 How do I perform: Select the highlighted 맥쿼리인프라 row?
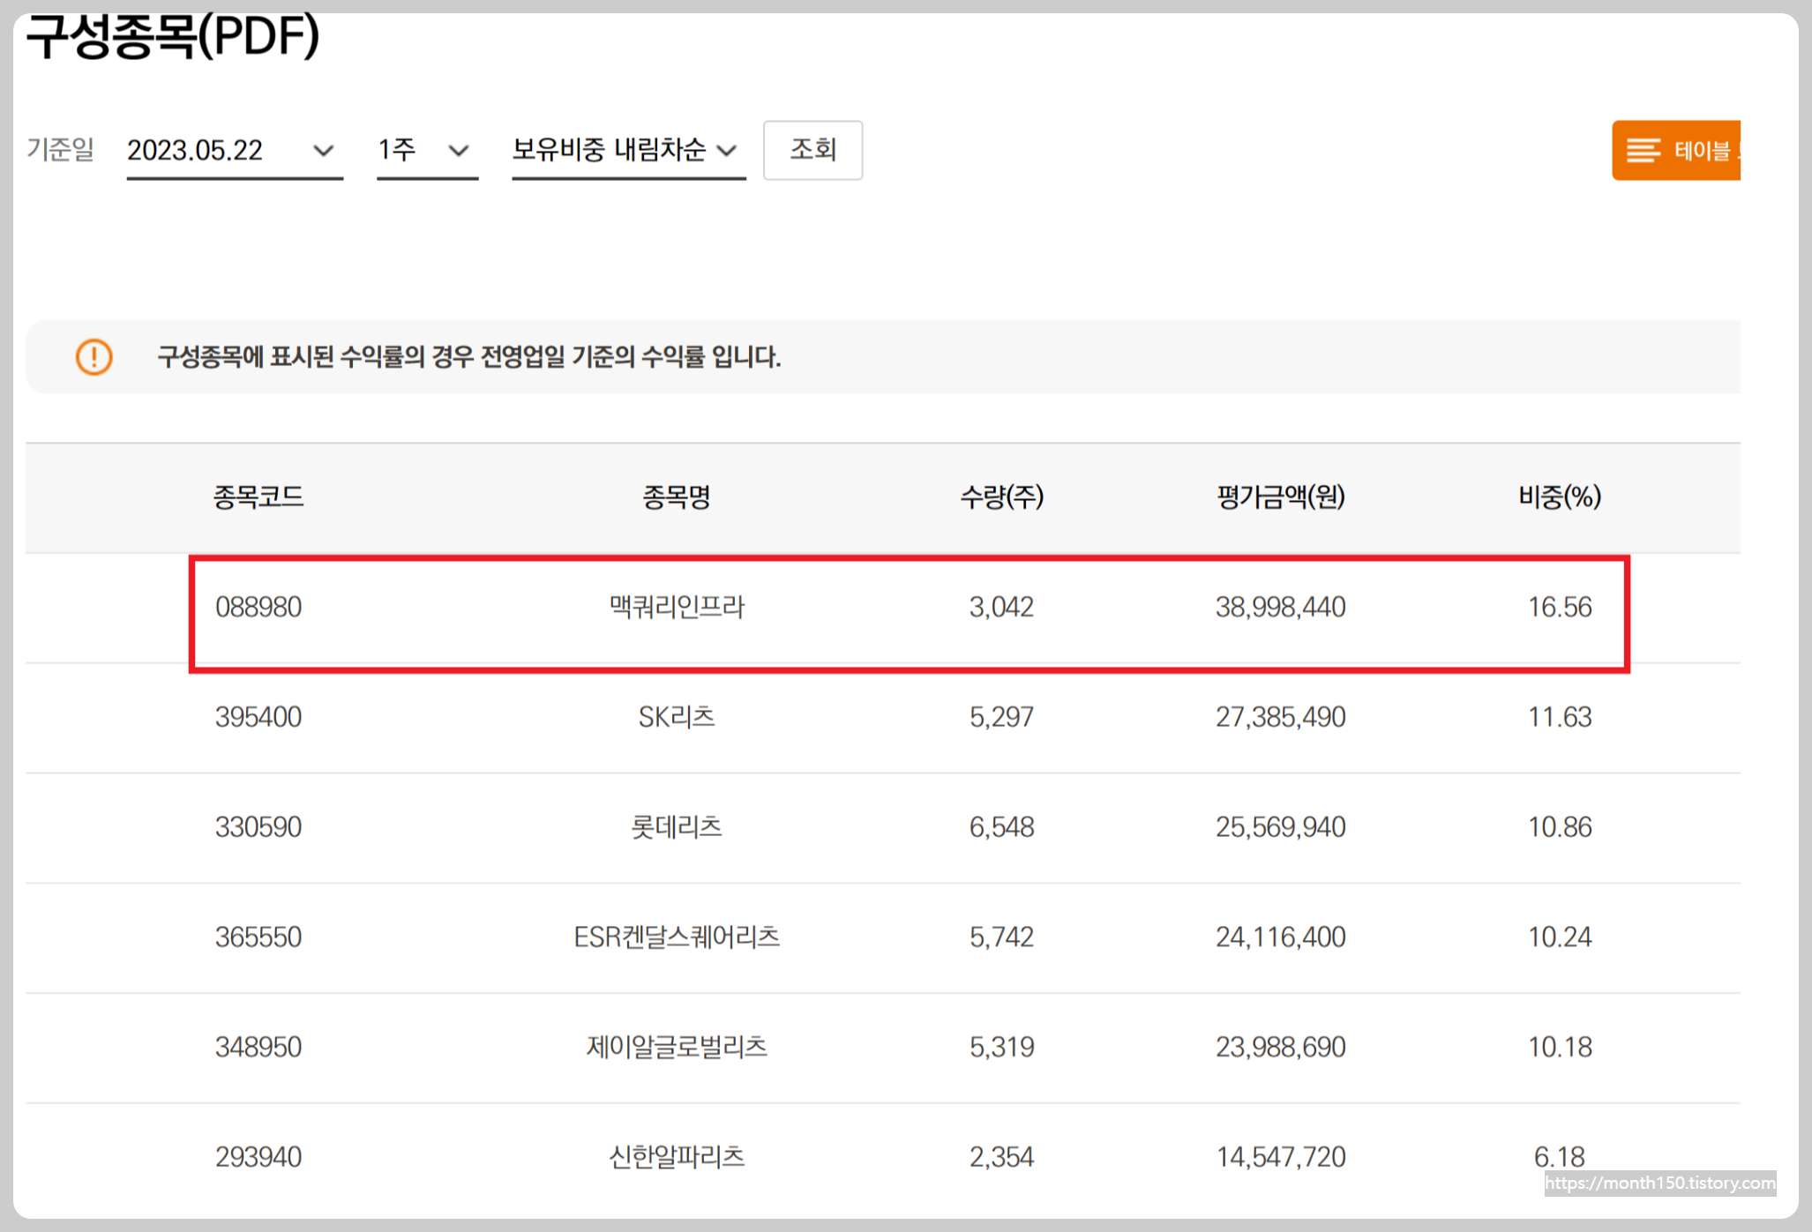[909, 607]
